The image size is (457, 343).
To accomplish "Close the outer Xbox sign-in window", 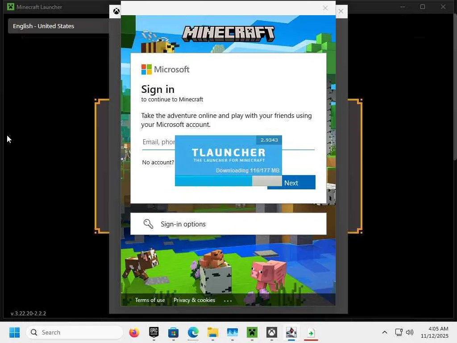I will point(341,11).
